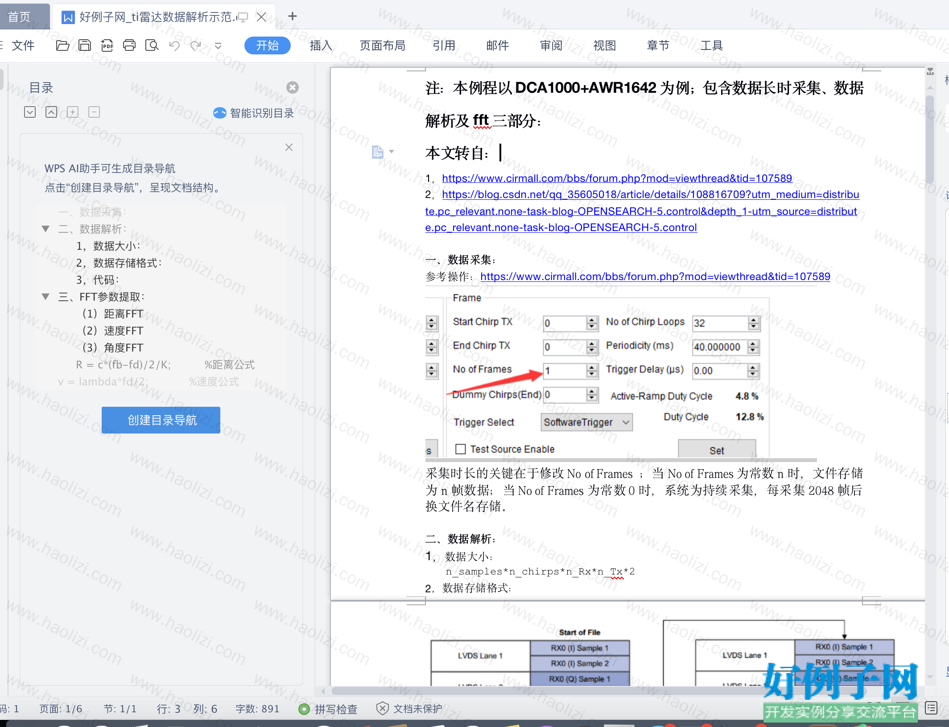Open the first cirmall forum link
The image size is (949, 727).
[x=617, y=178]
